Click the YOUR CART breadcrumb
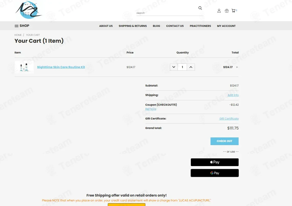292x206 pixels. pos(33,35)
